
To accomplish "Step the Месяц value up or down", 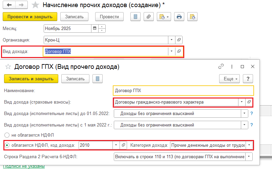I will (x=102, y=28).
